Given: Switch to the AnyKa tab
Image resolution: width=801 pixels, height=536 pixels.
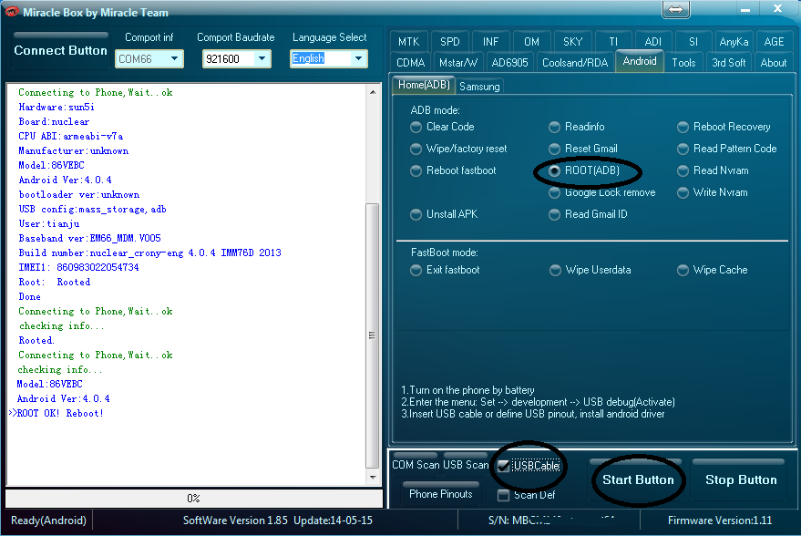Looking at the screenshot, I should pyautogui.click(x=734, y=41).
